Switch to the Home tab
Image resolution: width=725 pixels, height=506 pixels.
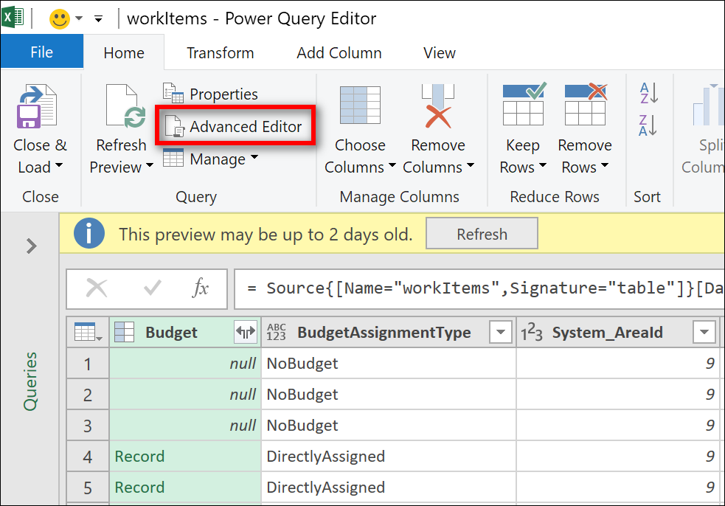[124, 52]
